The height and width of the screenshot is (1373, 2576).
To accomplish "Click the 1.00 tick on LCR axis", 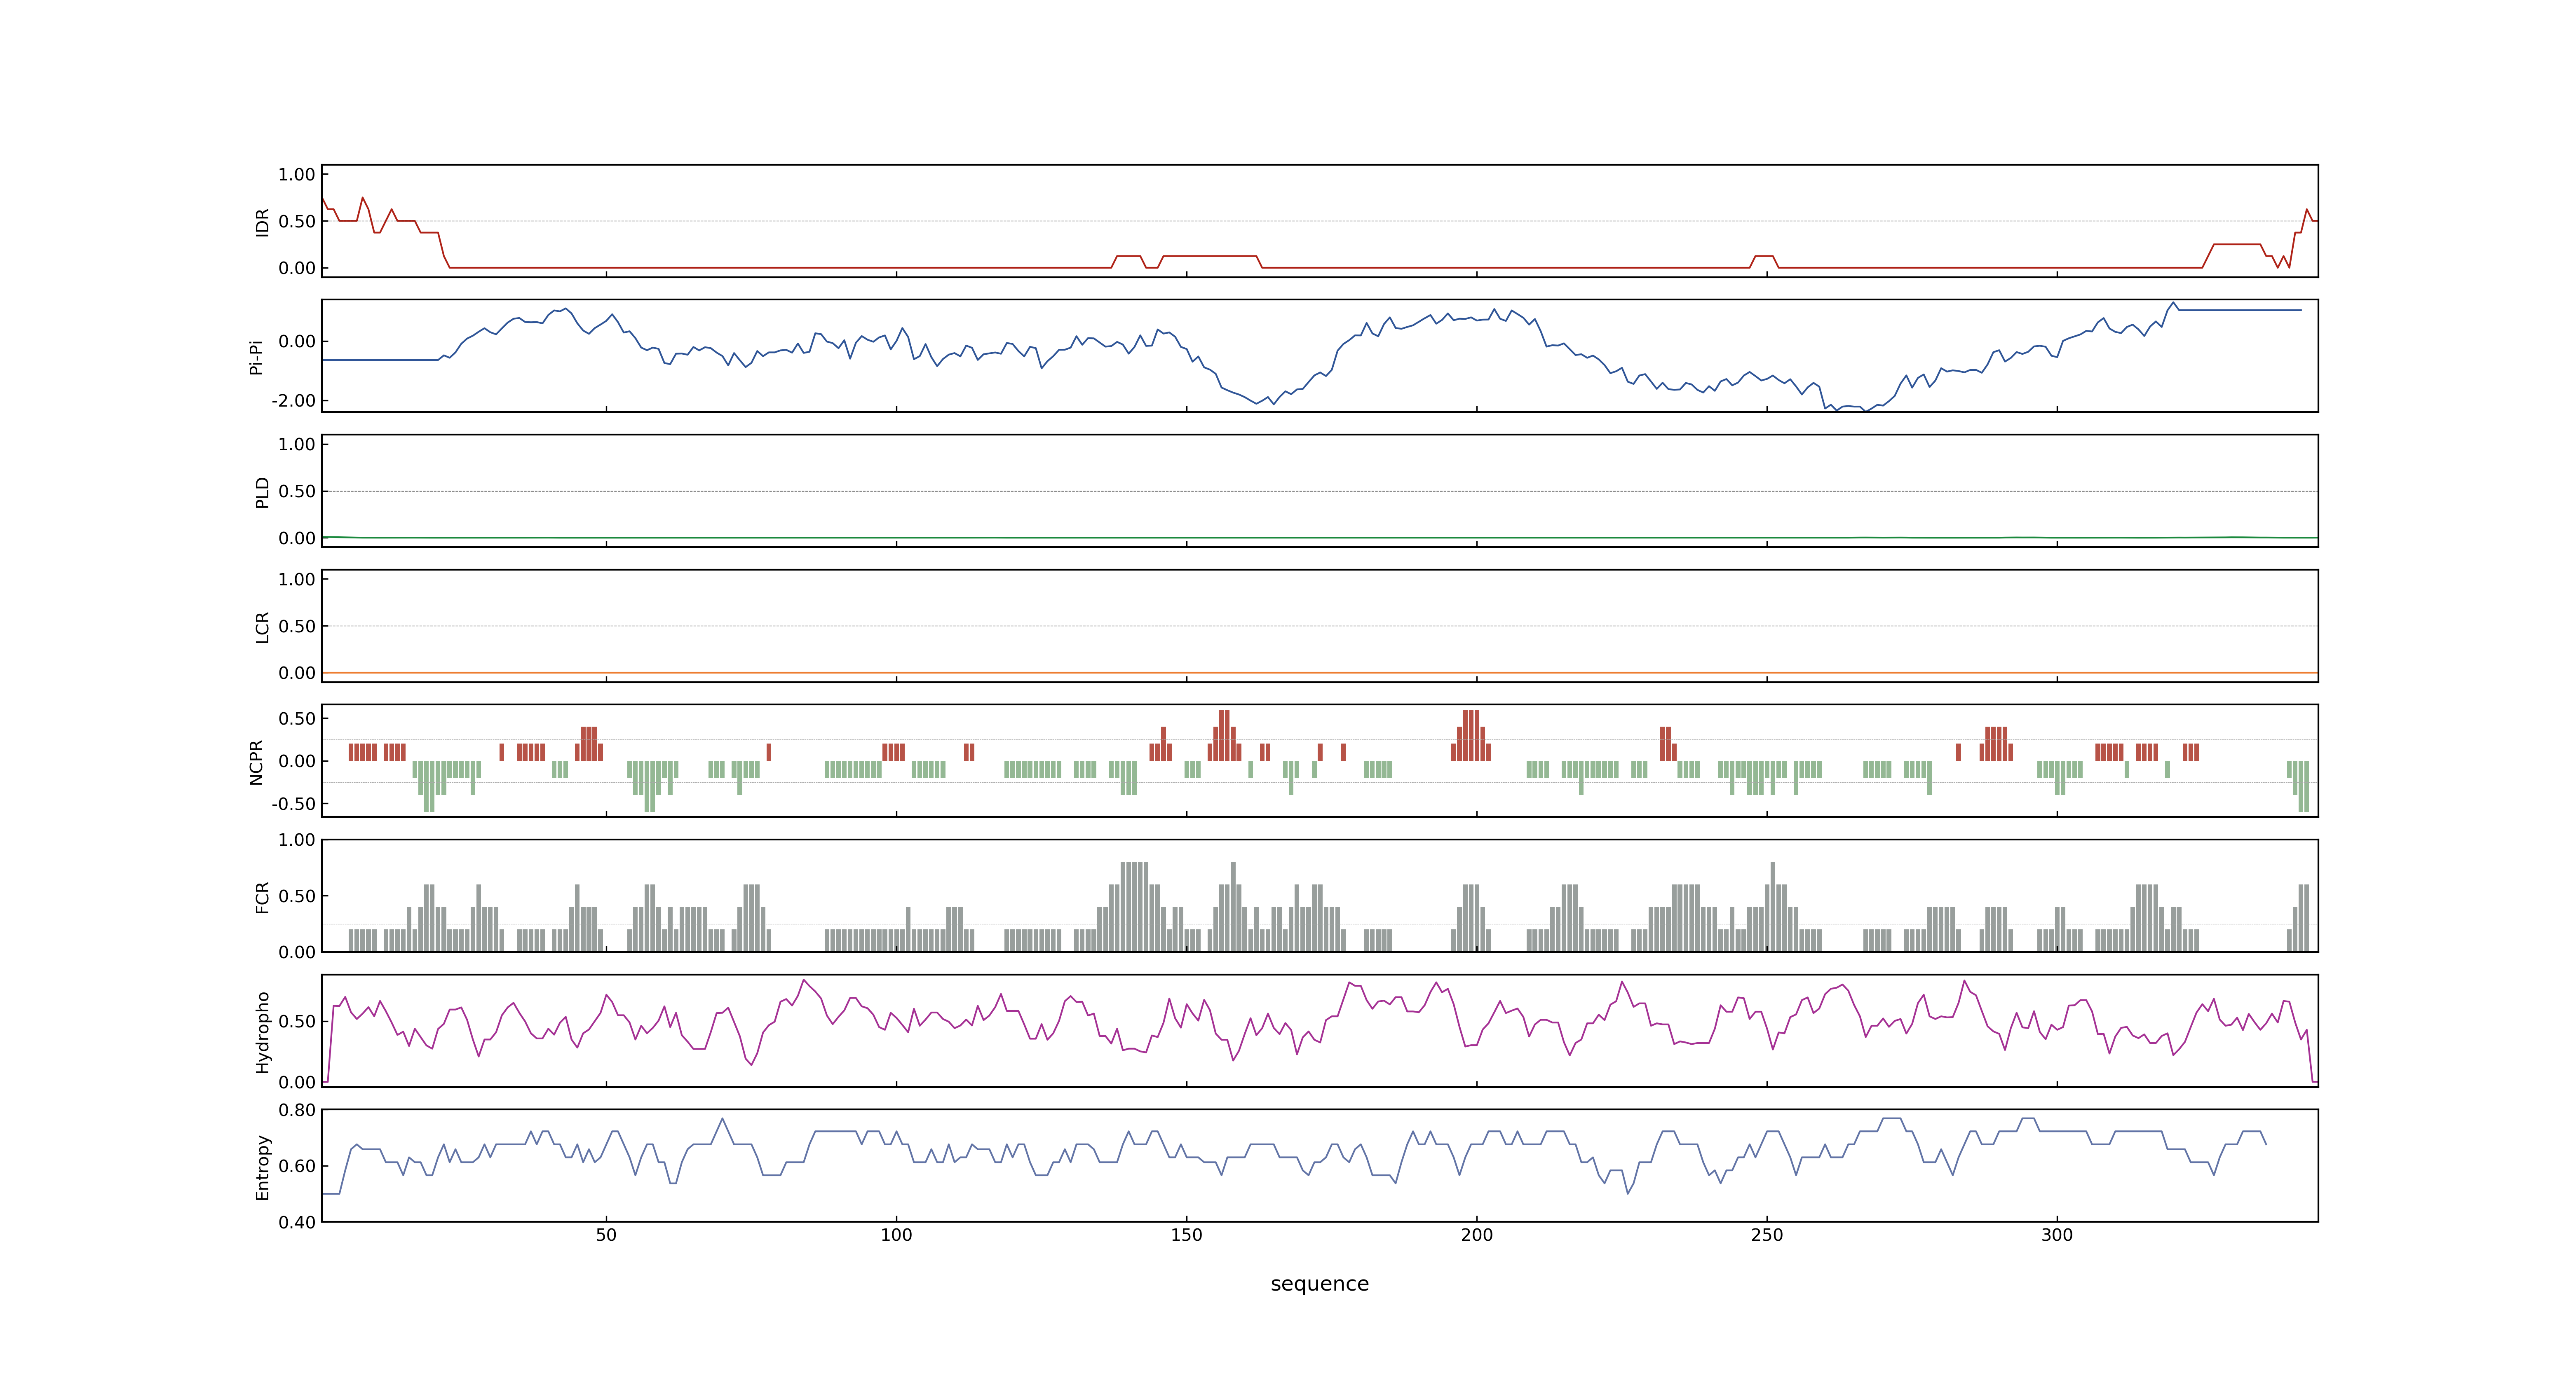I will click(297, 580).
